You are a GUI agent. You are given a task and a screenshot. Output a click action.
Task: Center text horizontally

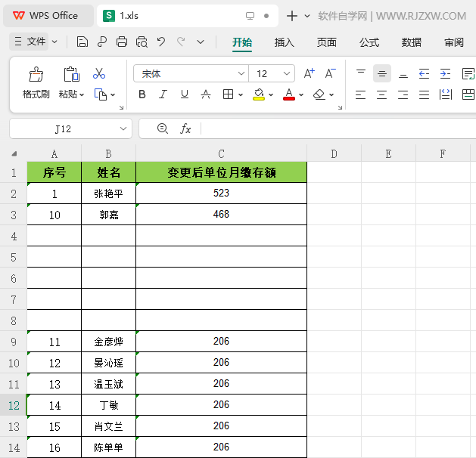(382, 94)
